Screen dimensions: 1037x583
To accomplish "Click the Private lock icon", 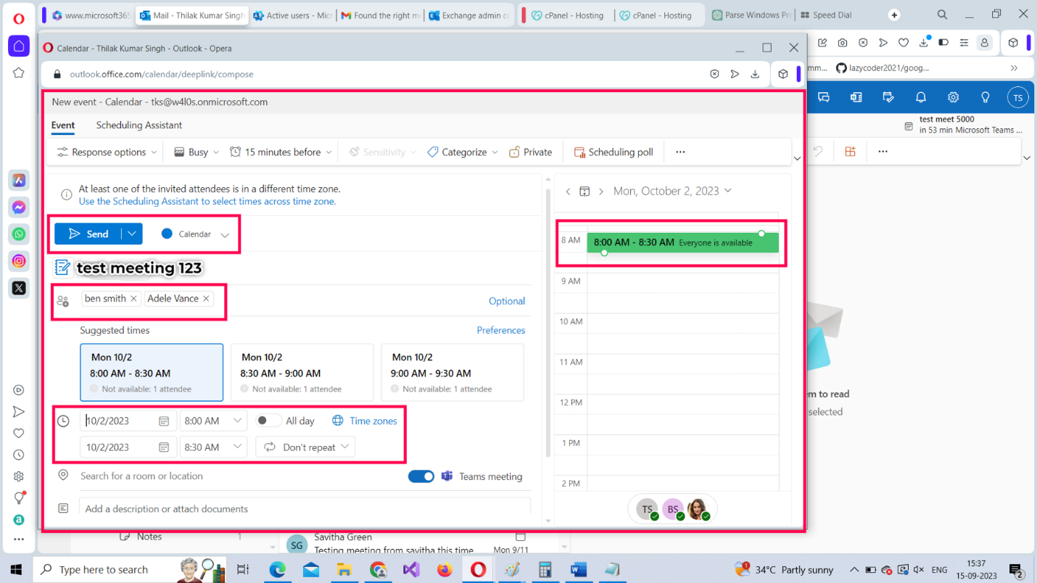I will [514, 152].
